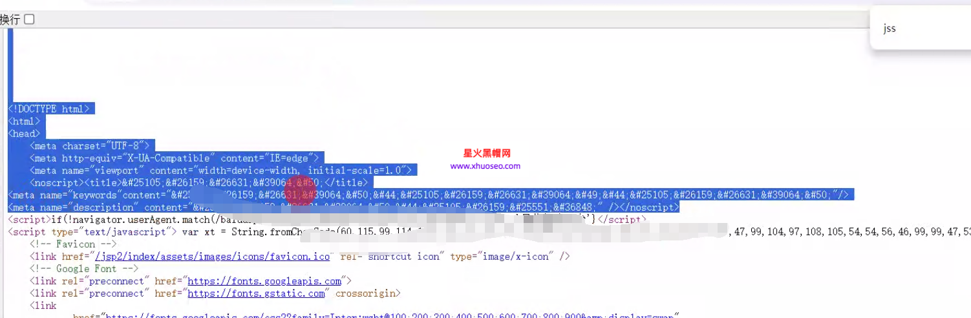The image size is (971, 318).
Task: Click the X-UA-Compatible meta line
Action: 175,158
